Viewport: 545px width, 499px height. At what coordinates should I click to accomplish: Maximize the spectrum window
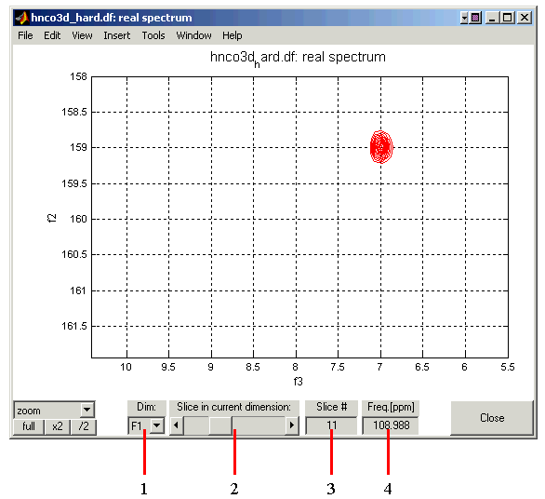(508, 18)
